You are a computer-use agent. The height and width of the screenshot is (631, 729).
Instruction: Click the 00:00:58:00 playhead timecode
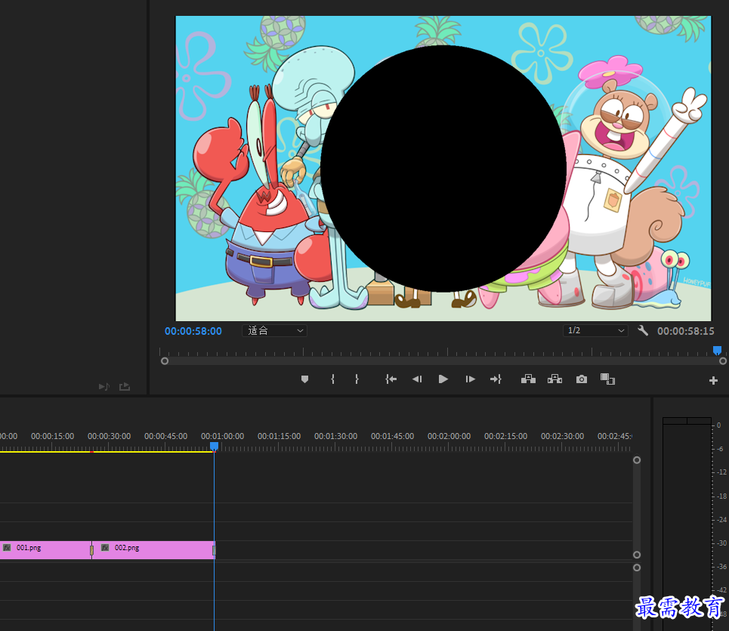pyautogui.click(x=193, y=331)
